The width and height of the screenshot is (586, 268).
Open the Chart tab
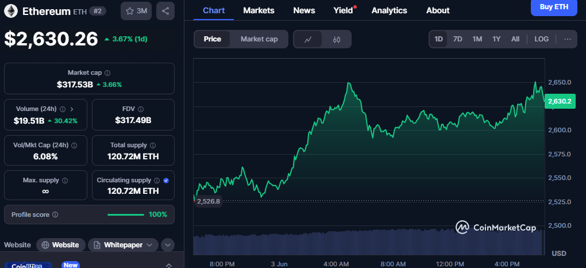click(x=214, y=10)
